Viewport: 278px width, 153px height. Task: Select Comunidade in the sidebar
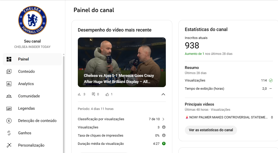pos(33,96)
